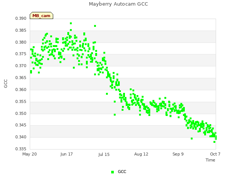The image size is (238, 179).
Task: Select the outlier point near 0.387 in early July
Action: coord(95,26)
